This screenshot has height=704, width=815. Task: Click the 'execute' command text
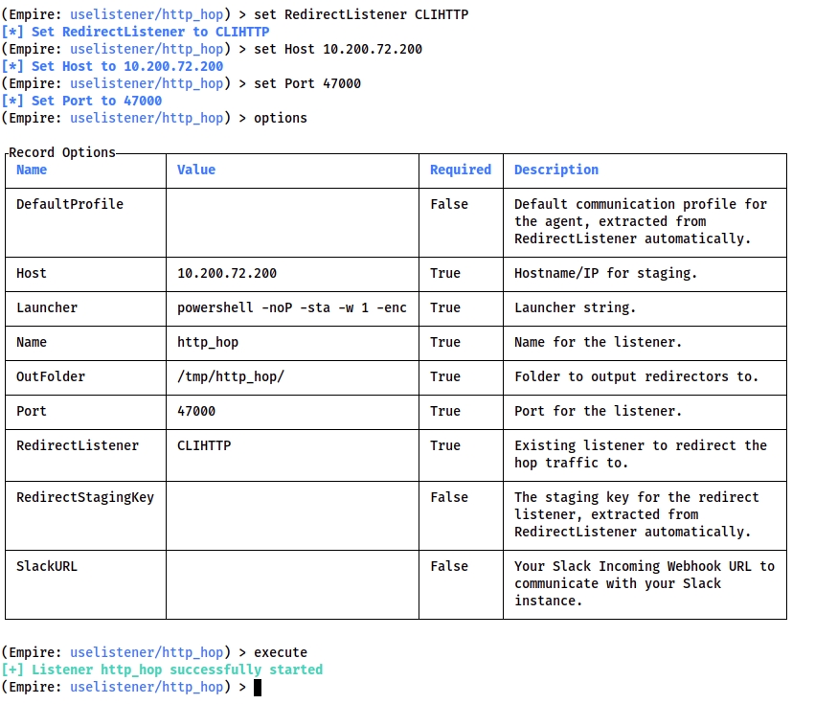pyautogui.click(x=281, y=652)
